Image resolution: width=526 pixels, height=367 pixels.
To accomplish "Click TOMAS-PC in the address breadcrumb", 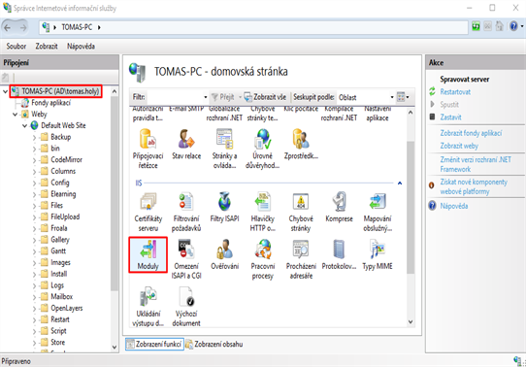I will tap(77, 27).
